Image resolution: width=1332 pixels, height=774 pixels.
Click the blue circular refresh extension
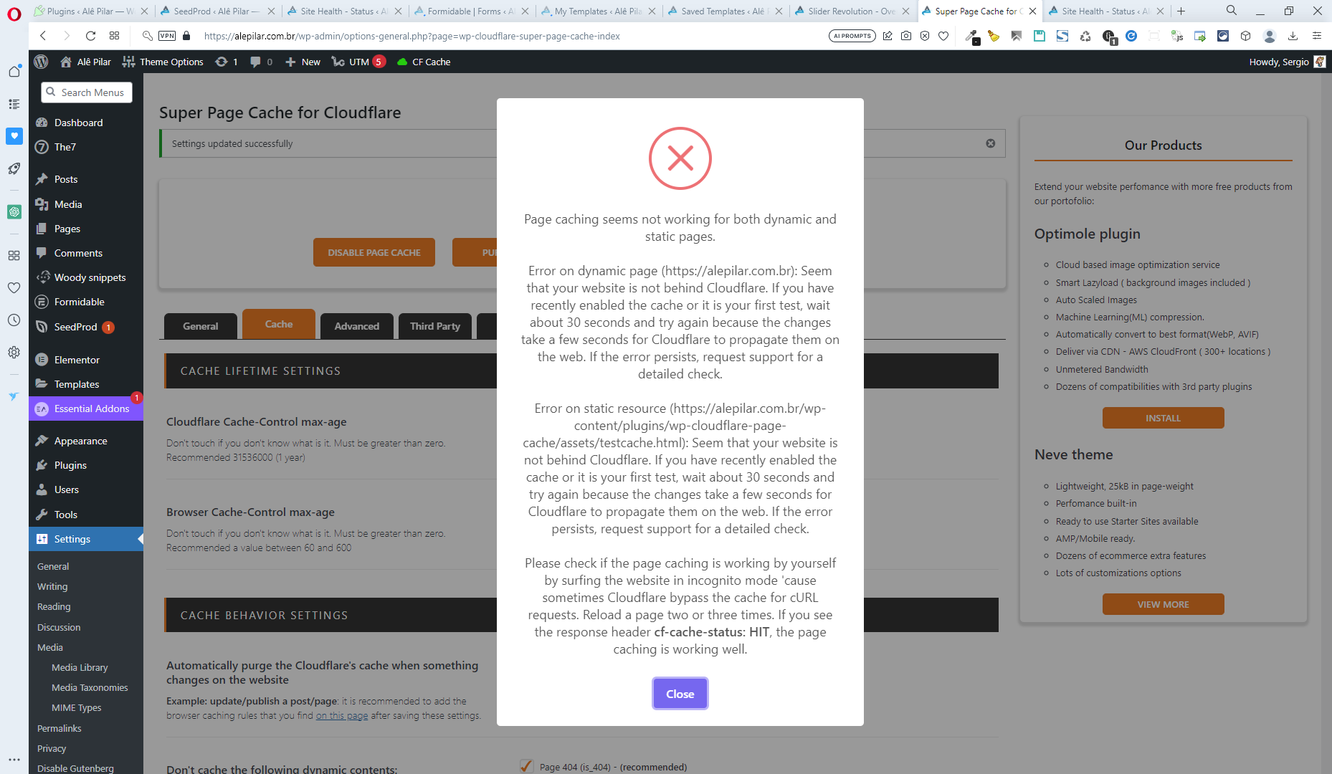tap(1131, 36)
